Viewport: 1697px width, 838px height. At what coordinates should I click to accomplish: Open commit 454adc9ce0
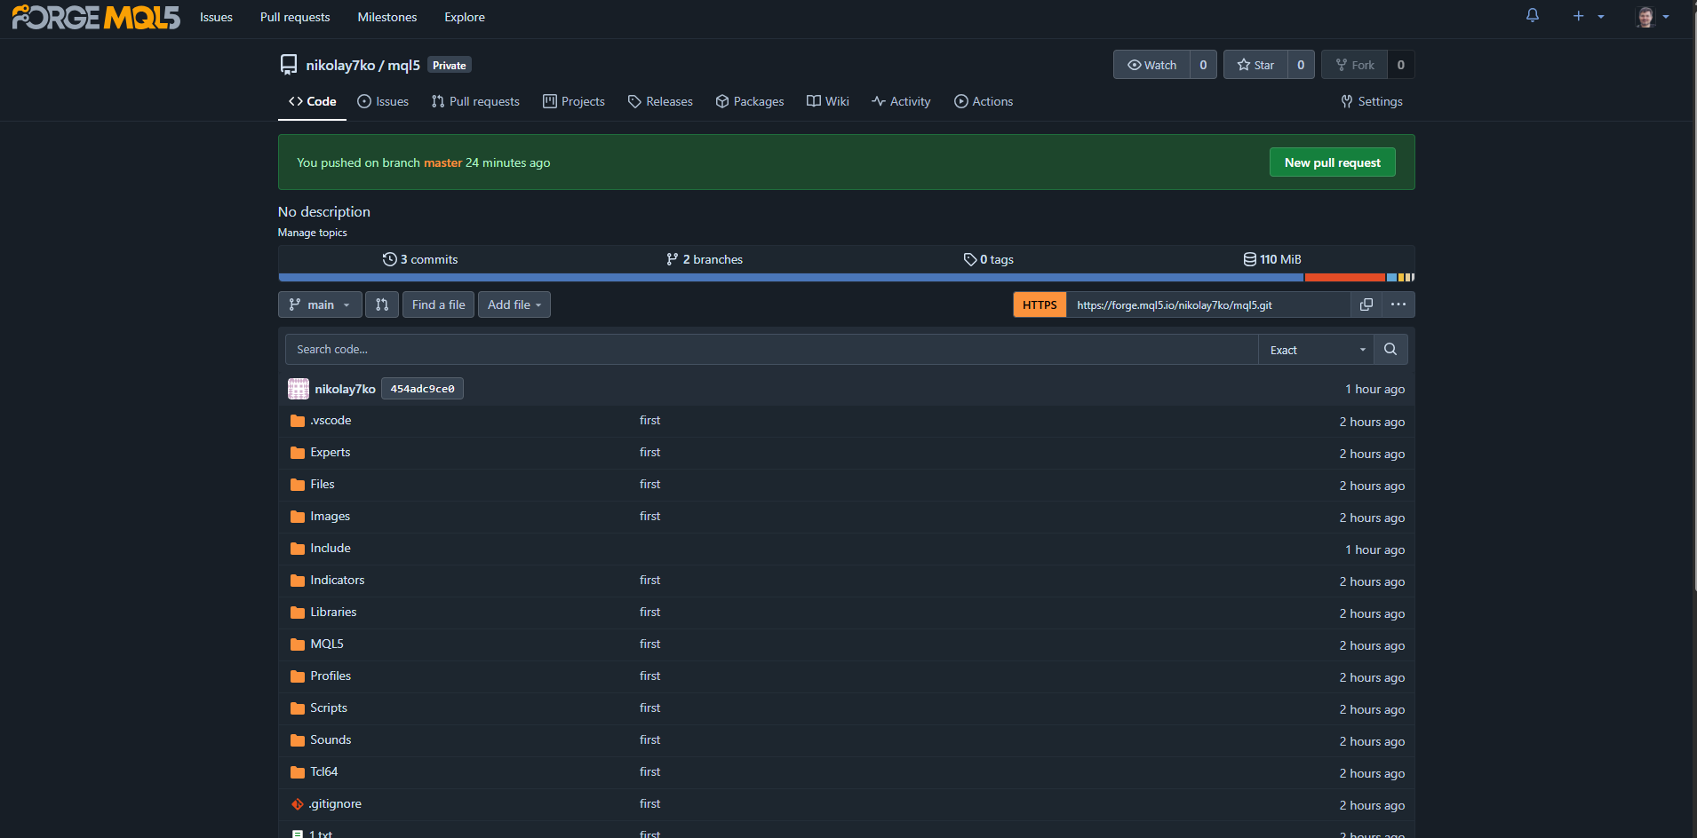pos(423,389)
